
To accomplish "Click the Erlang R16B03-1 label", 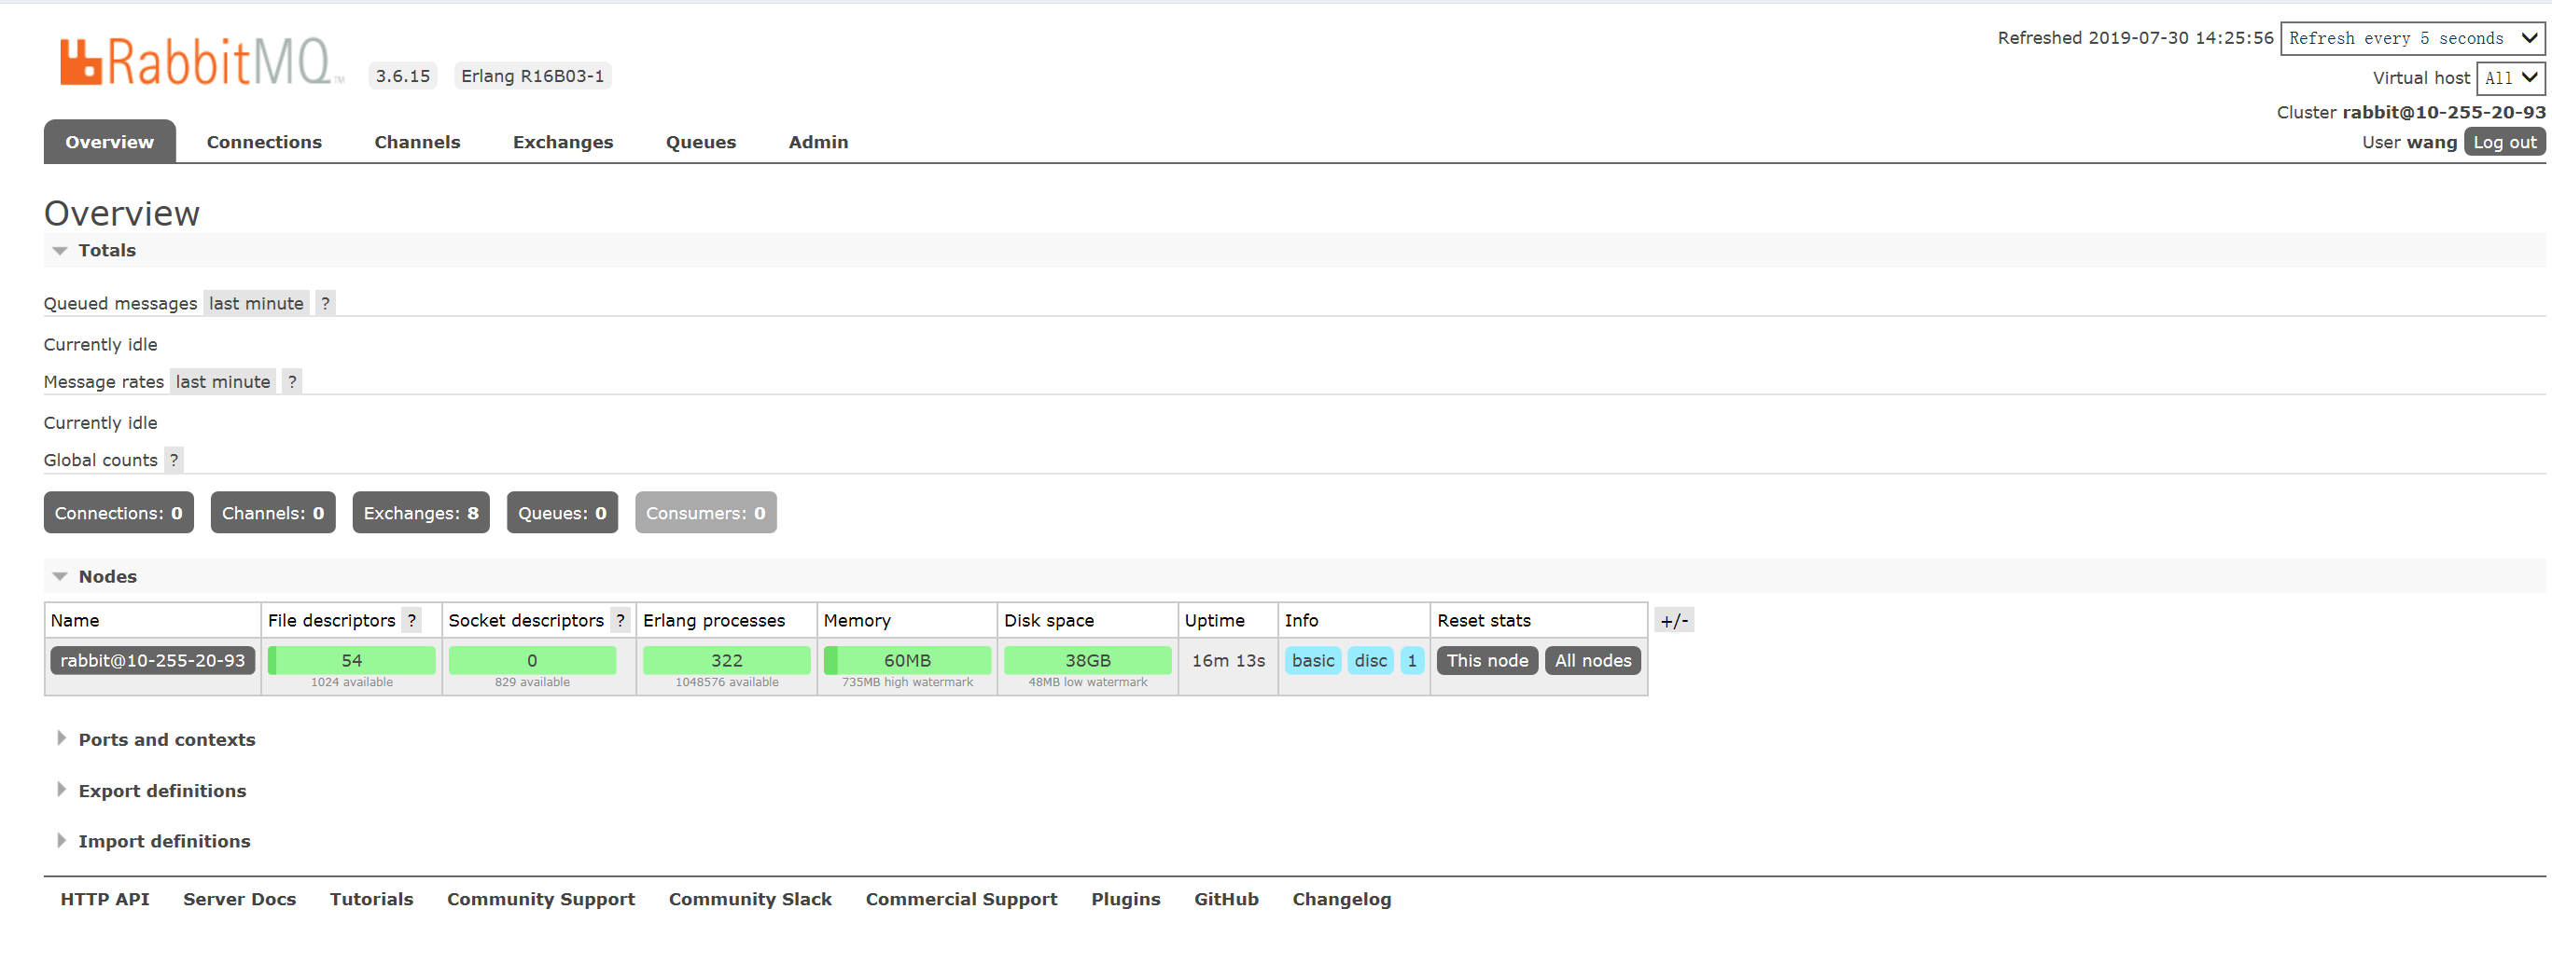I will pos(532,76).
